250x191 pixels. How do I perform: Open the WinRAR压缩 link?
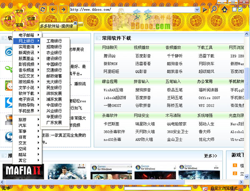pyautogui.click(x=113, y=90)
